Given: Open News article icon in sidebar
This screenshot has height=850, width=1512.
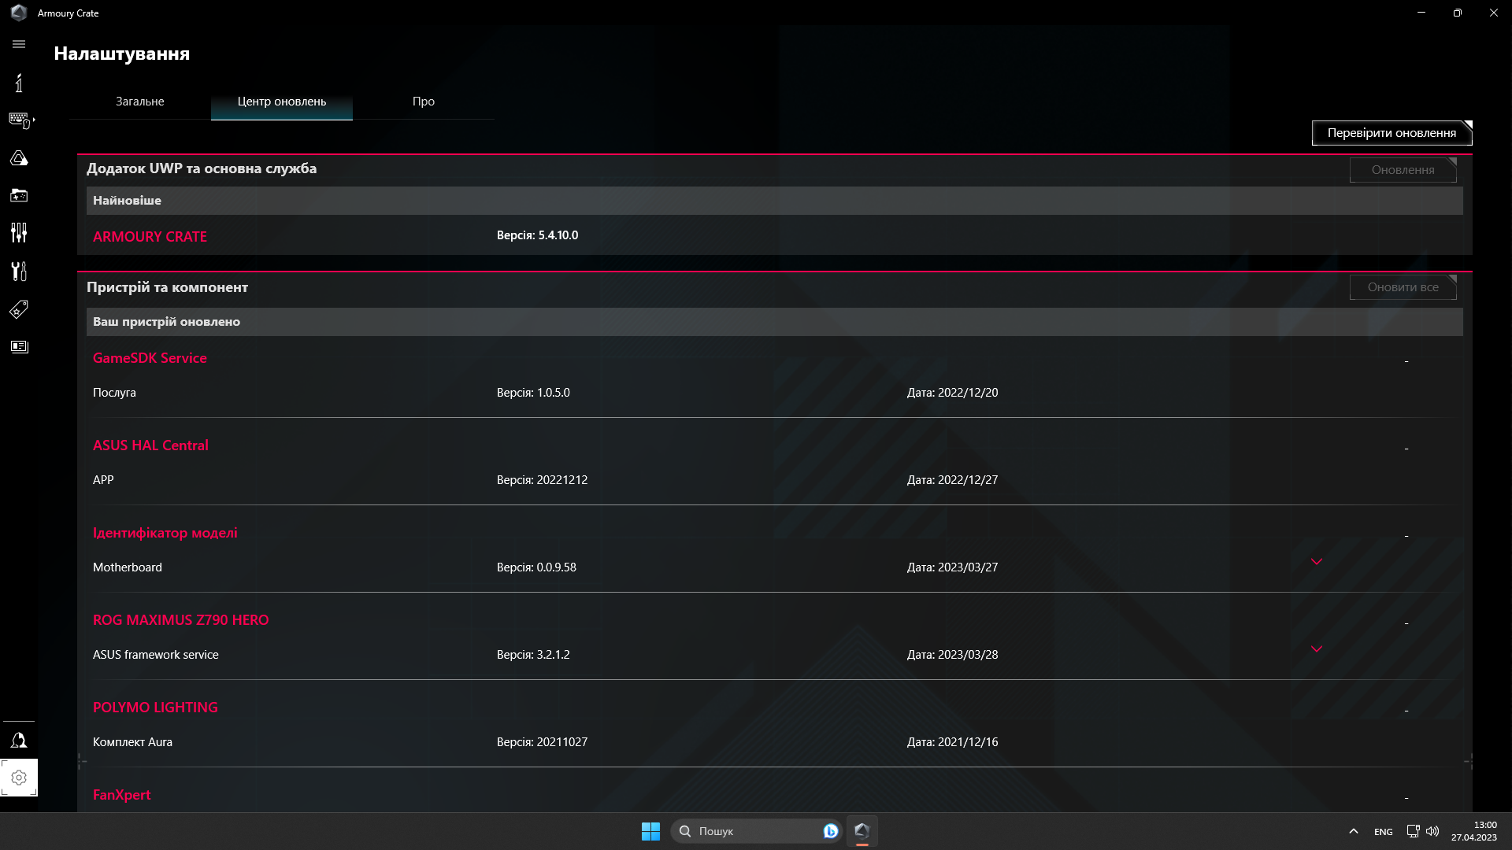Looking at the screenshot, I should point(19,347).
